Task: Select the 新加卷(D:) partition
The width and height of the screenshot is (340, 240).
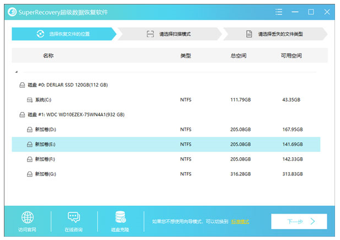Action: [45, 130]
